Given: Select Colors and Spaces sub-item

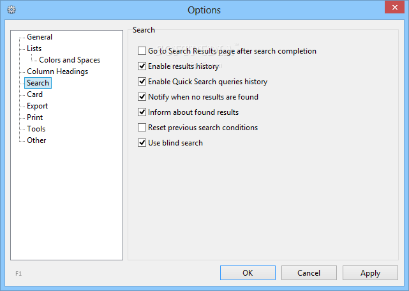Looking at the screenshot, I should point(70,60).
